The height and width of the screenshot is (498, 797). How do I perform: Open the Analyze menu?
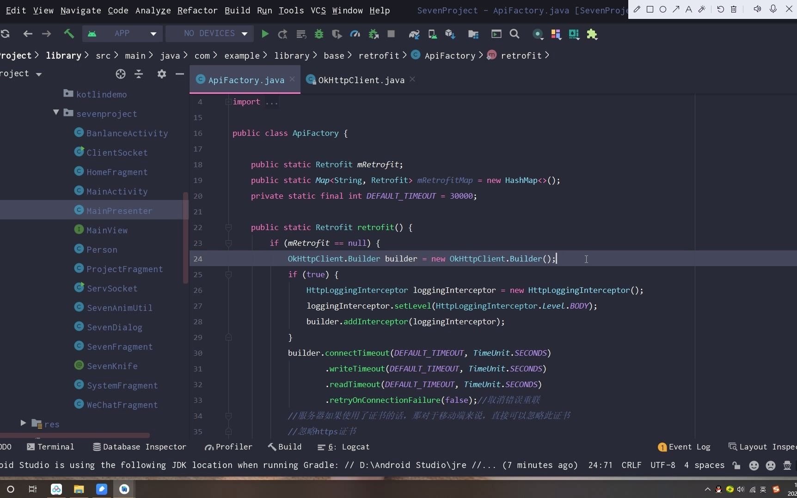[x=153, y=10]
